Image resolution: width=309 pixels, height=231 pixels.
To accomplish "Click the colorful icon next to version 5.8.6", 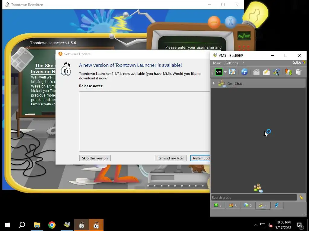I will click(304, 63).
